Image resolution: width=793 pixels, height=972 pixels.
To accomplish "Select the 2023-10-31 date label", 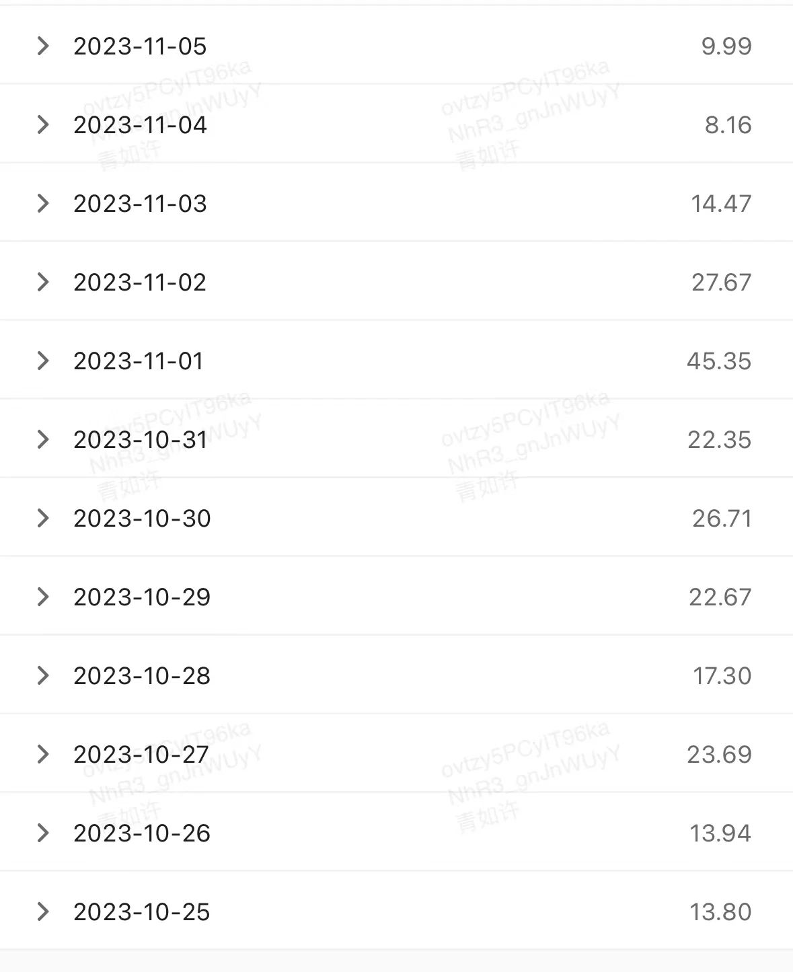I will coord(141,440).
